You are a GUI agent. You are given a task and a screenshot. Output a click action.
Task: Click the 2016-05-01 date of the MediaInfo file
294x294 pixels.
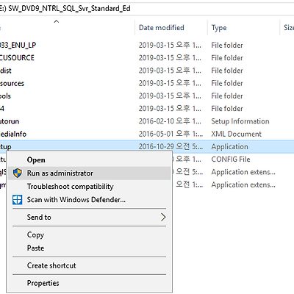point(171,134)
